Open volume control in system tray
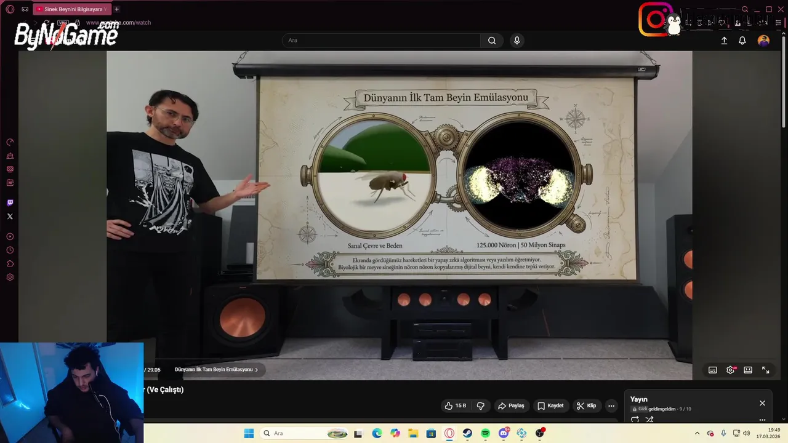Image resolution: width=788 pixels, height=443 pixels. 747,433
